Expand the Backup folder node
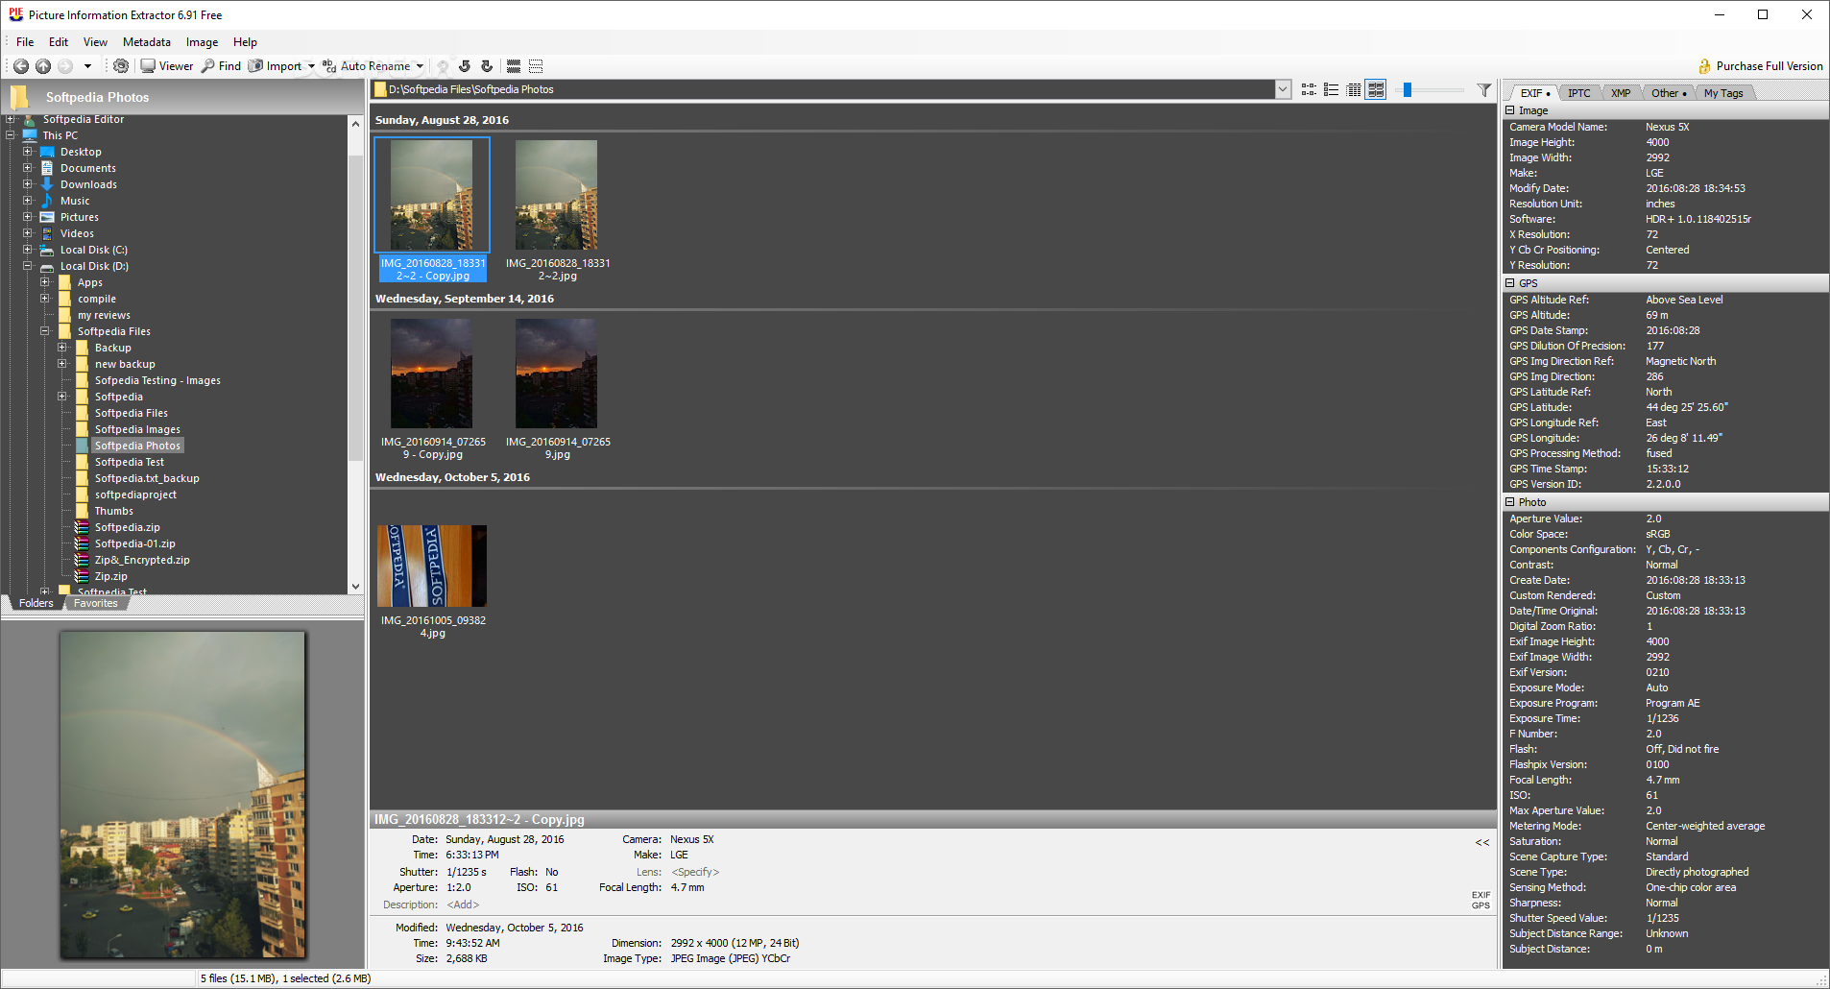Image resolution: width=1830 pixels, height=989 pixels. point(62,348)
